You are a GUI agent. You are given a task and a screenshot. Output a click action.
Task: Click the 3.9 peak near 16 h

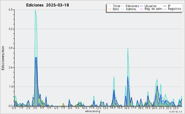coord(128,48)
